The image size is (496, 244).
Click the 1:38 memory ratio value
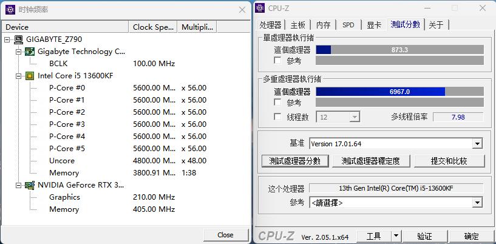click(189, 173)
